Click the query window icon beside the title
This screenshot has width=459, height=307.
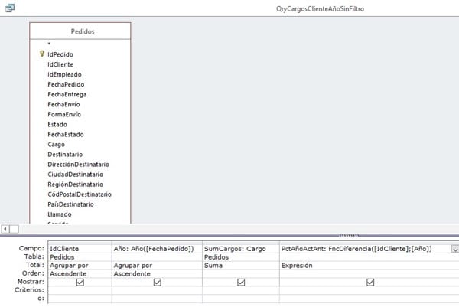tap(10, 8)
